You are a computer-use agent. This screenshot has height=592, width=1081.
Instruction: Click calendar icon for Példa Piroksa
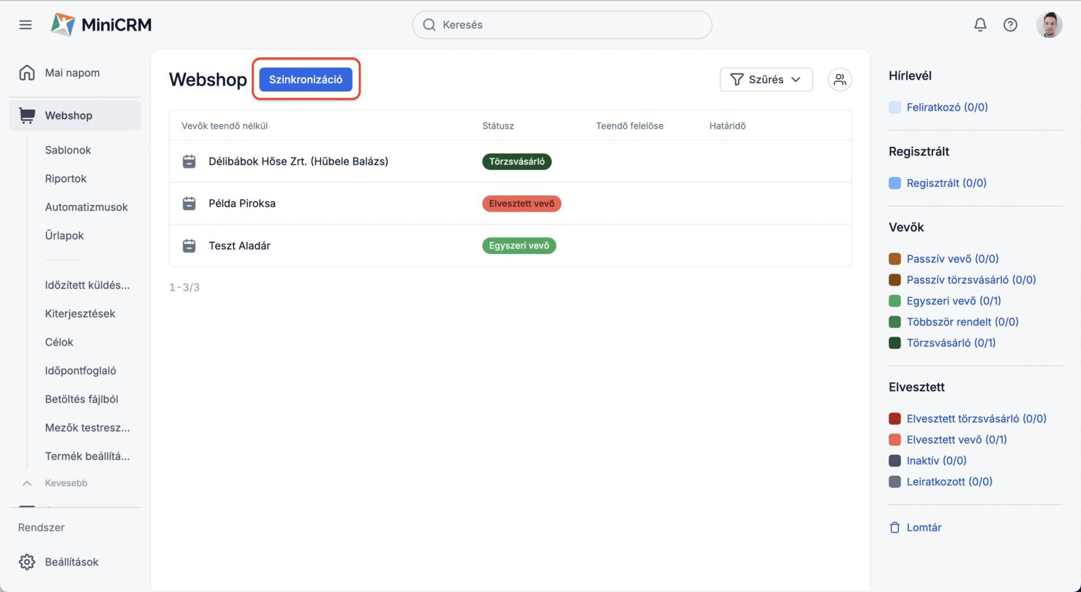[x=189, y=203]
